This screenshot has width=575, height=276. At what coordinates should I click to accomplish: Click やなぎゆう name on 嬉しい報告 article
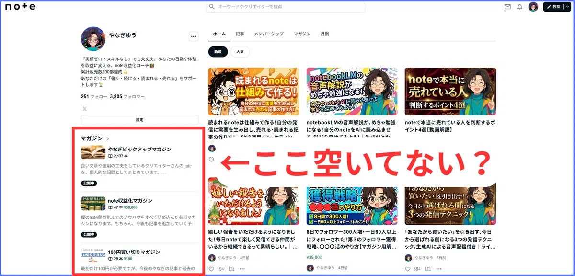[228, 258]
